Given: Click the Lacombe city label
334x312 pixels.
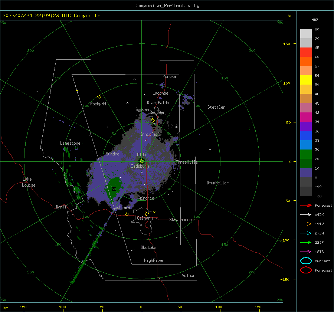Looking at the screenshot, I should 160,93.
